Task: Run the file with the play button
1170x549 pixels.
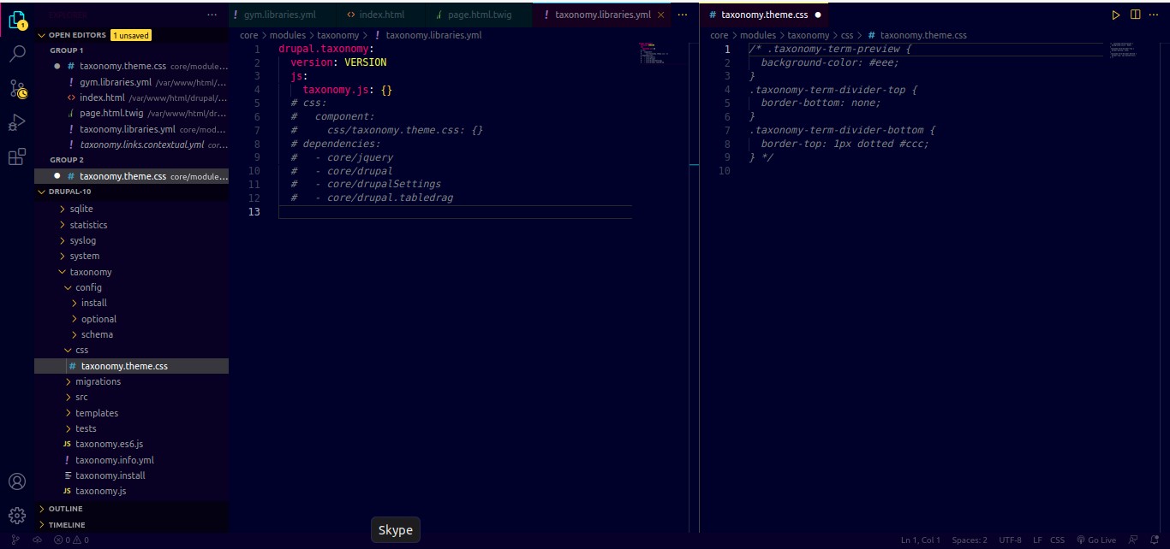Action: point(1116,15)
